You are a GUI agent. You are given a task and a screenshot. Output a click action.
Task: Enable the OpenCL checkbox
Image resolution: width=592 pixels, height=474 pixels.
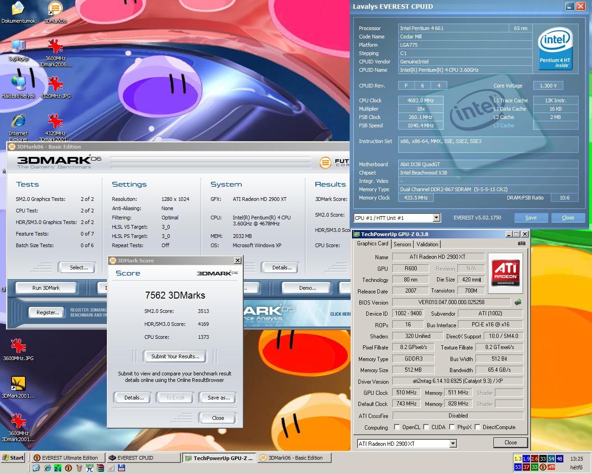pyautogui.click(x=397, y=427)
